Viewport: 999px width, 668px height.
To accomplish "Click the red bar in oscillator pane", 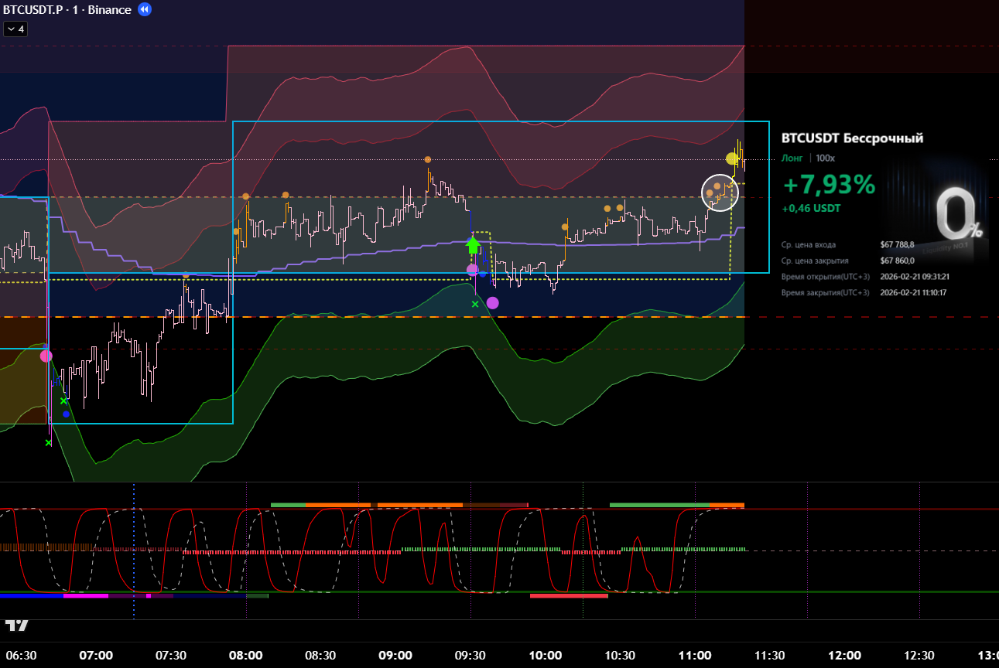I will coord(569,596).
